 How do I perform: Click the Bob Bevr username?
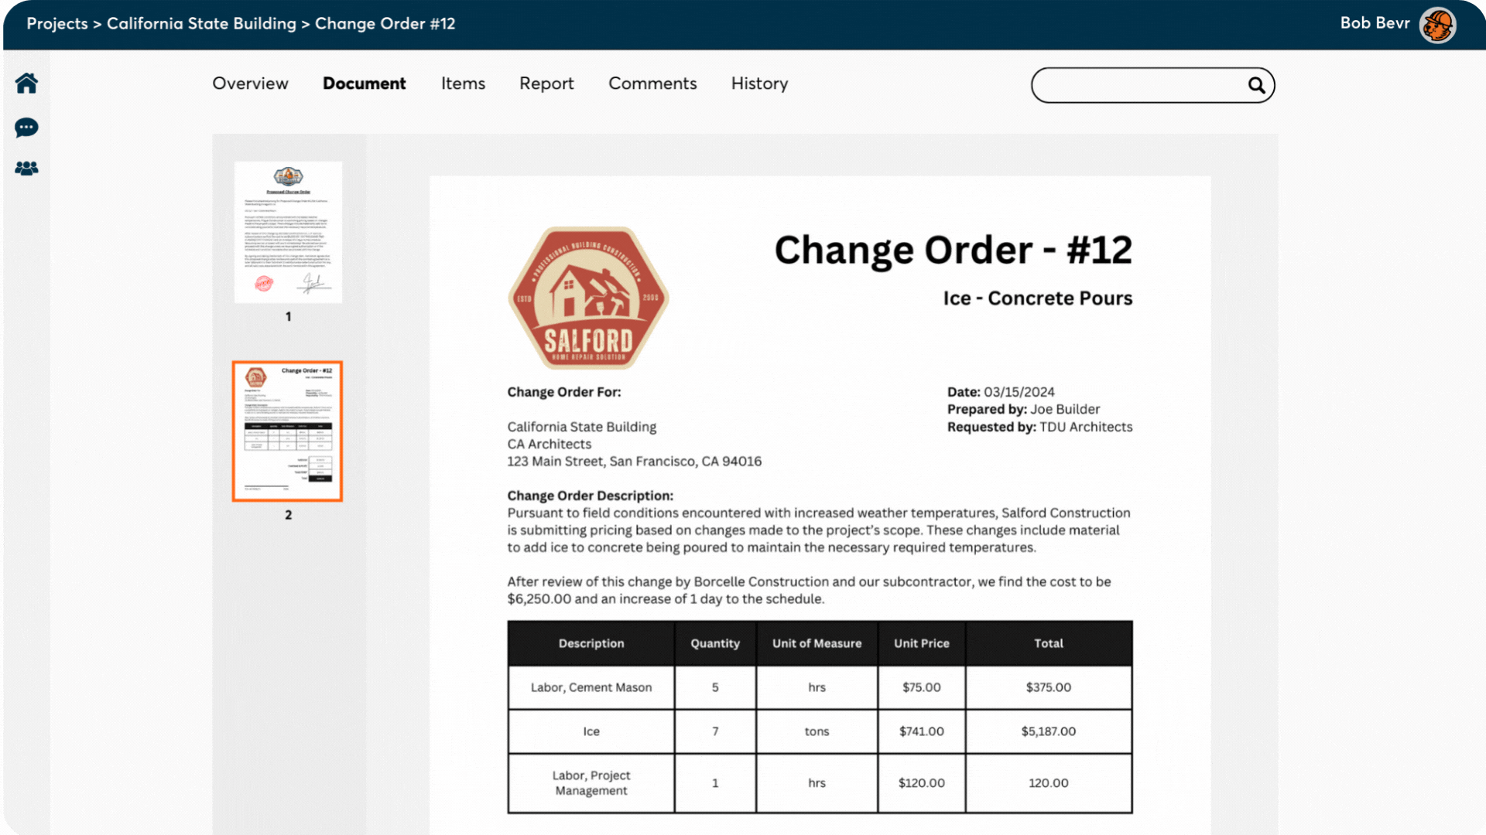coord(1375,23)
